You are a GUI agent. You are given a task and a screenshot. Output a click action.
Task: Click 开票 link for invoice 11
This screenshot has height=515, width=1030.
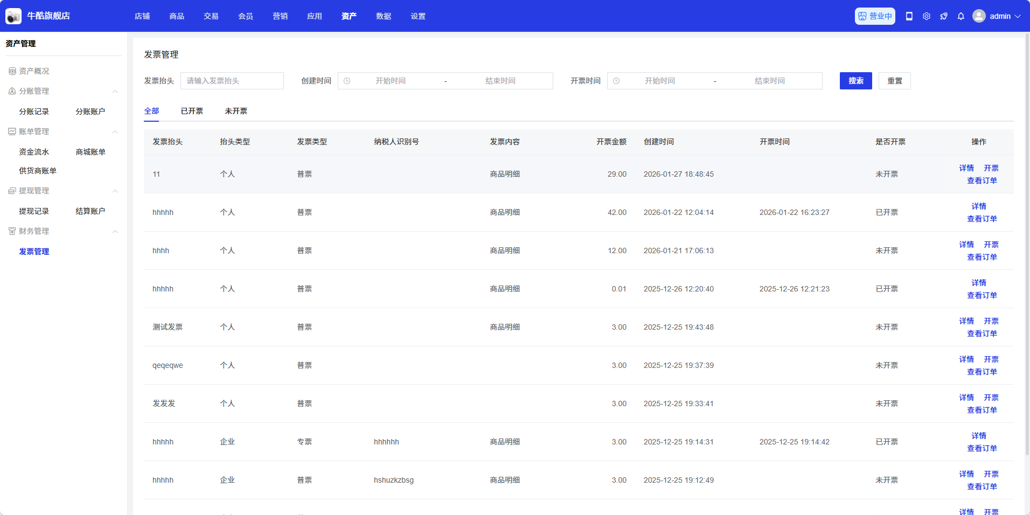point(991,168)
